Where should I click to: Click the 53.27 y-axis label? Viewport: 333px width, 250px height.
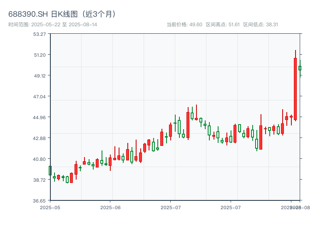(40, 34)
